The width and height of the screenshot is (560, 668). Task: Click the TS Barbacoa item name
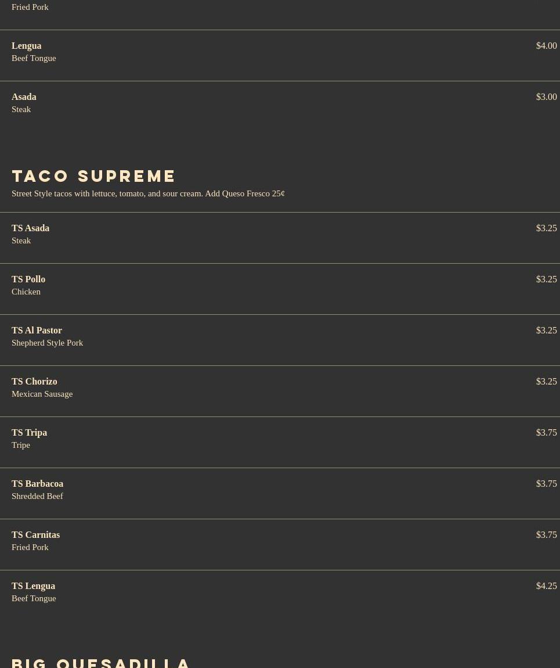(x=38, y=483)
